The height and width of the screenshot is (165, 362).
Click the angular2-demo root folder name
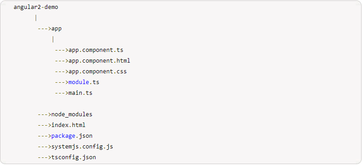[x=36, y=7]
